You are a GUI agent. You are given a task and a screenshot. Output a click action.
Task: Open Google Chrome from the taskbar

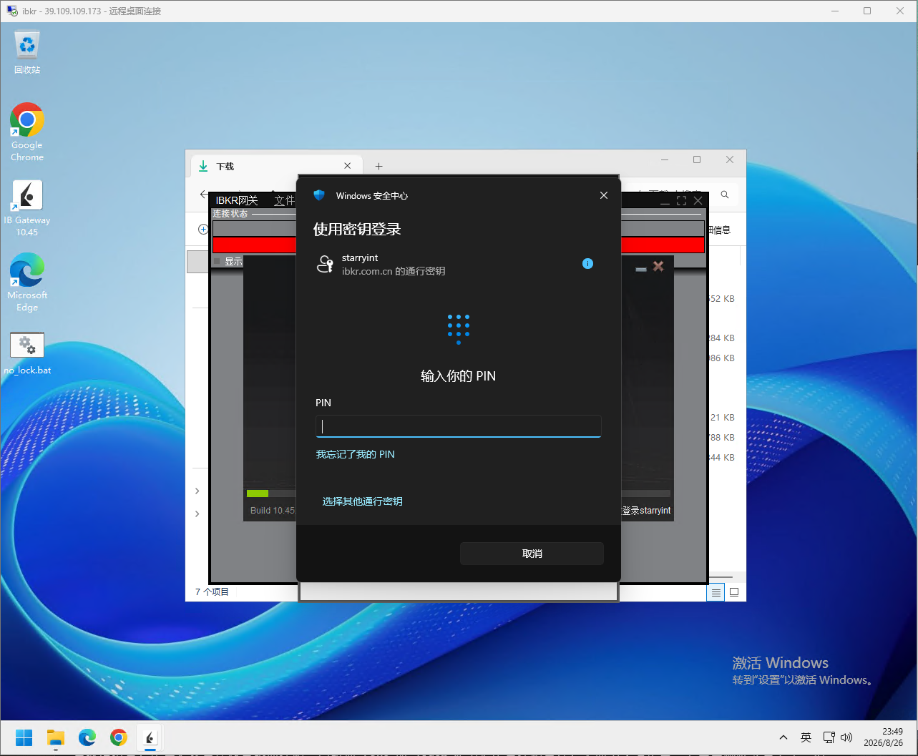pyautogui.click(x=119, y=737)
